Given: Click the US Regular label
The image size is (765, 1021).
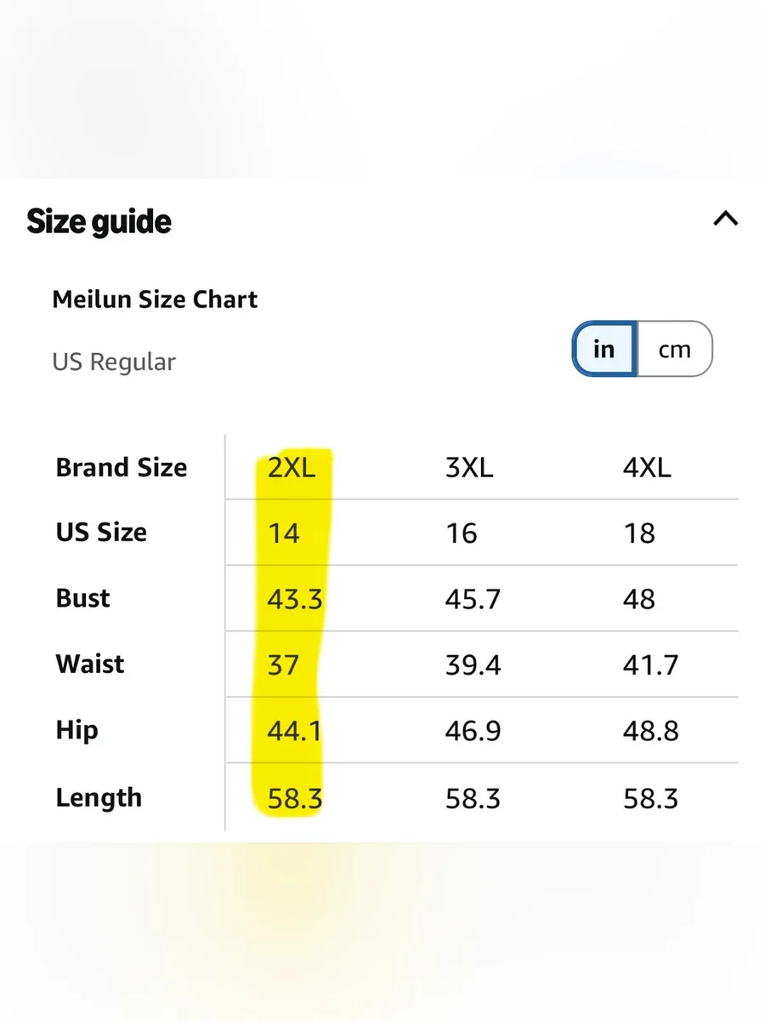Looking at the screenshot, I should (x=114, y=362).
